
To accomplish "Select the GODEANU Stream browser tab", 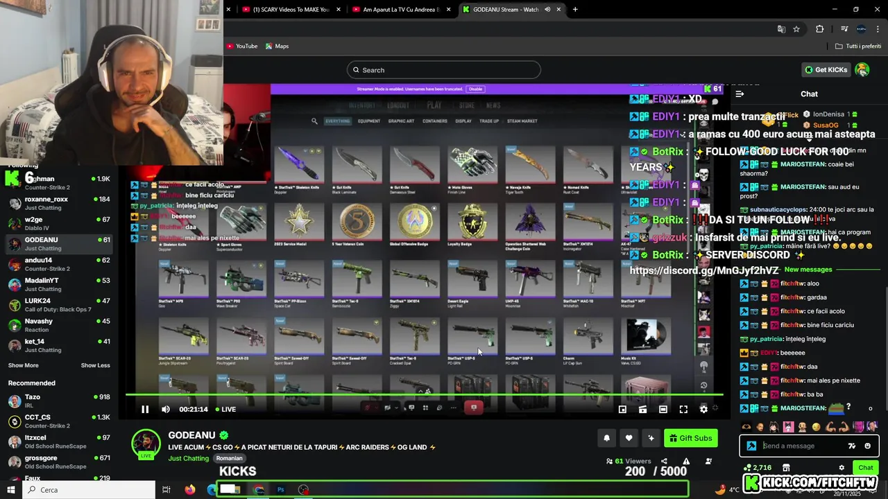I will [512, 10].
